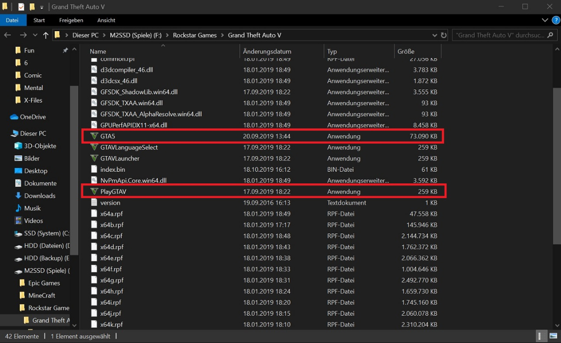Switch to large icons view in status bar
Viewport: 561px width, 343px height.
click(x=553, y=336)
